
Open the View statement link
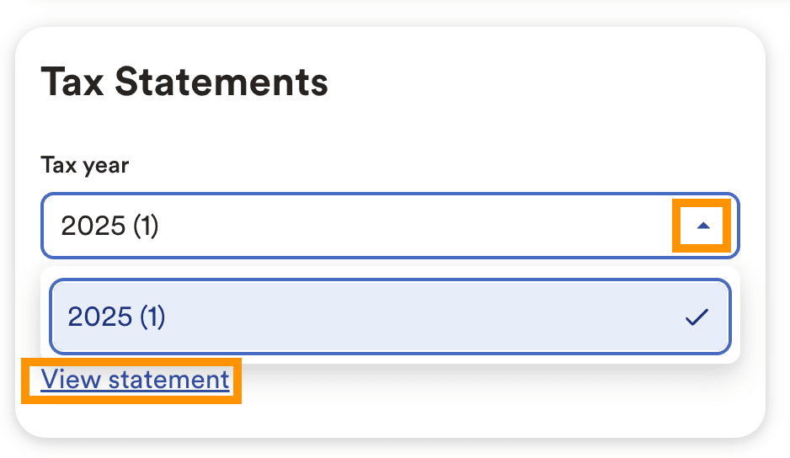[x=135, y=380]
